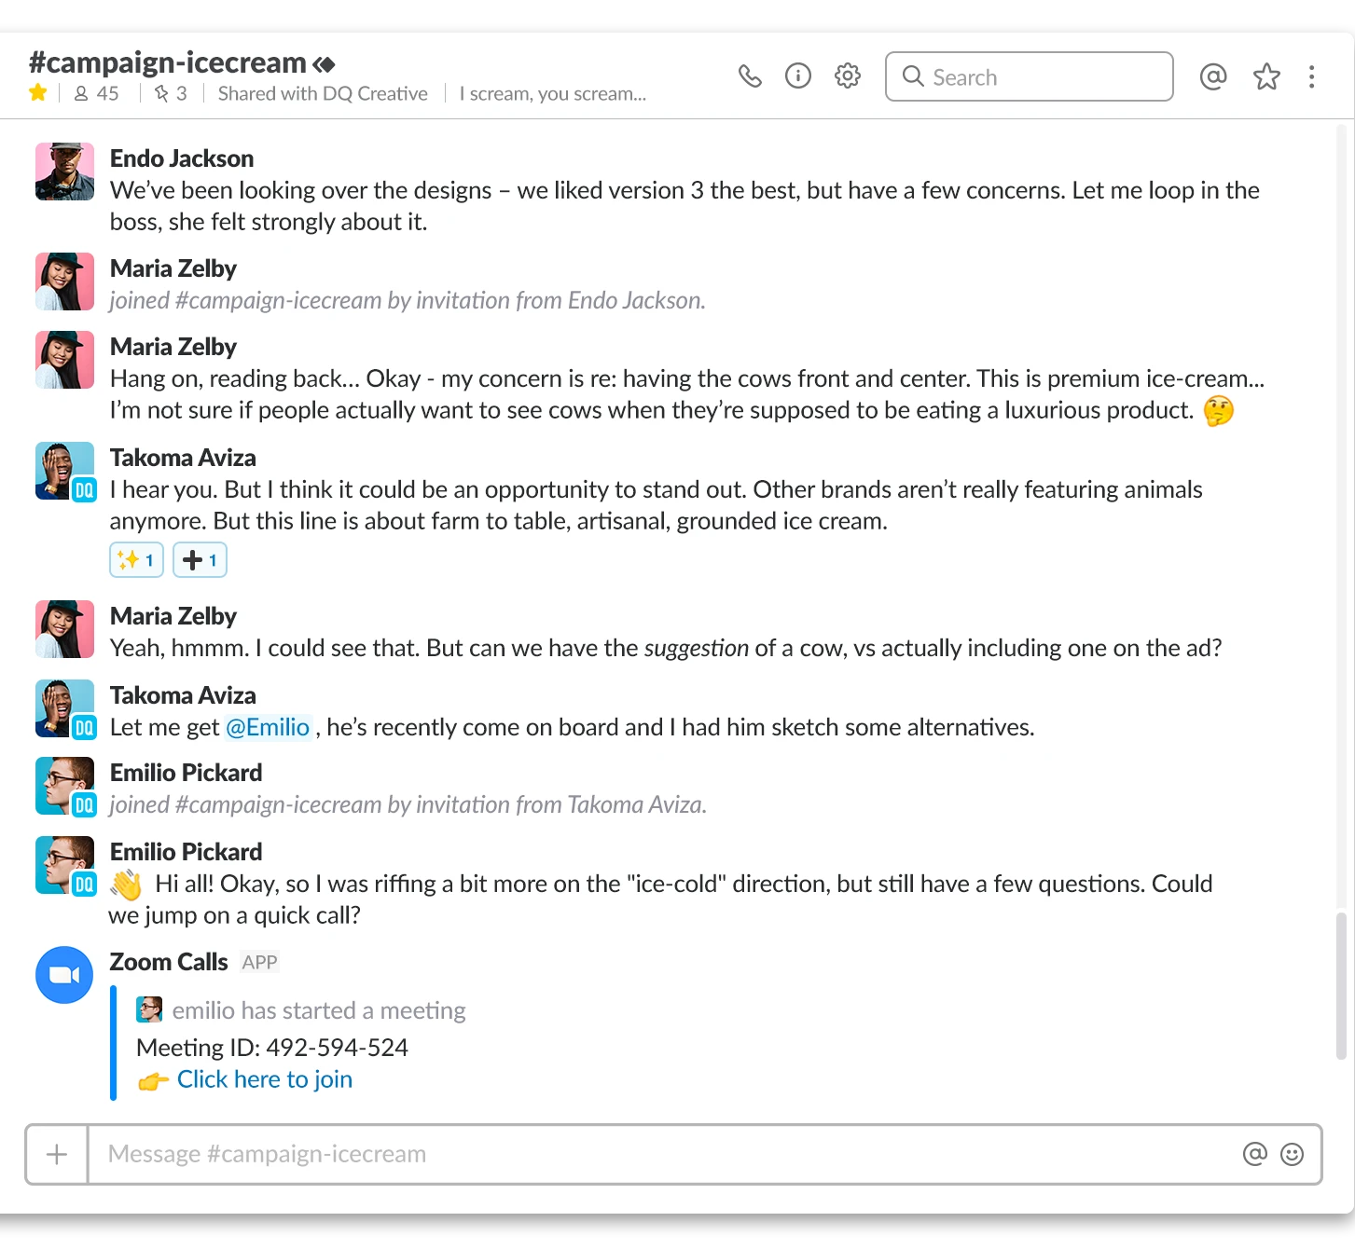This screenshot has width=1355, height=1249.
Task: Open Endo Jackson's avatar thumbnail
Action: (65, 172)
